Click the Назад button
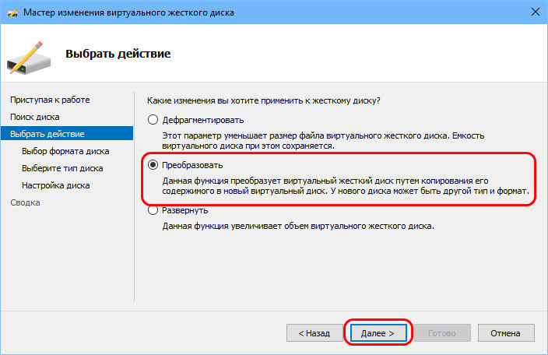Screen dimensions: 548x355 [314, 333]
